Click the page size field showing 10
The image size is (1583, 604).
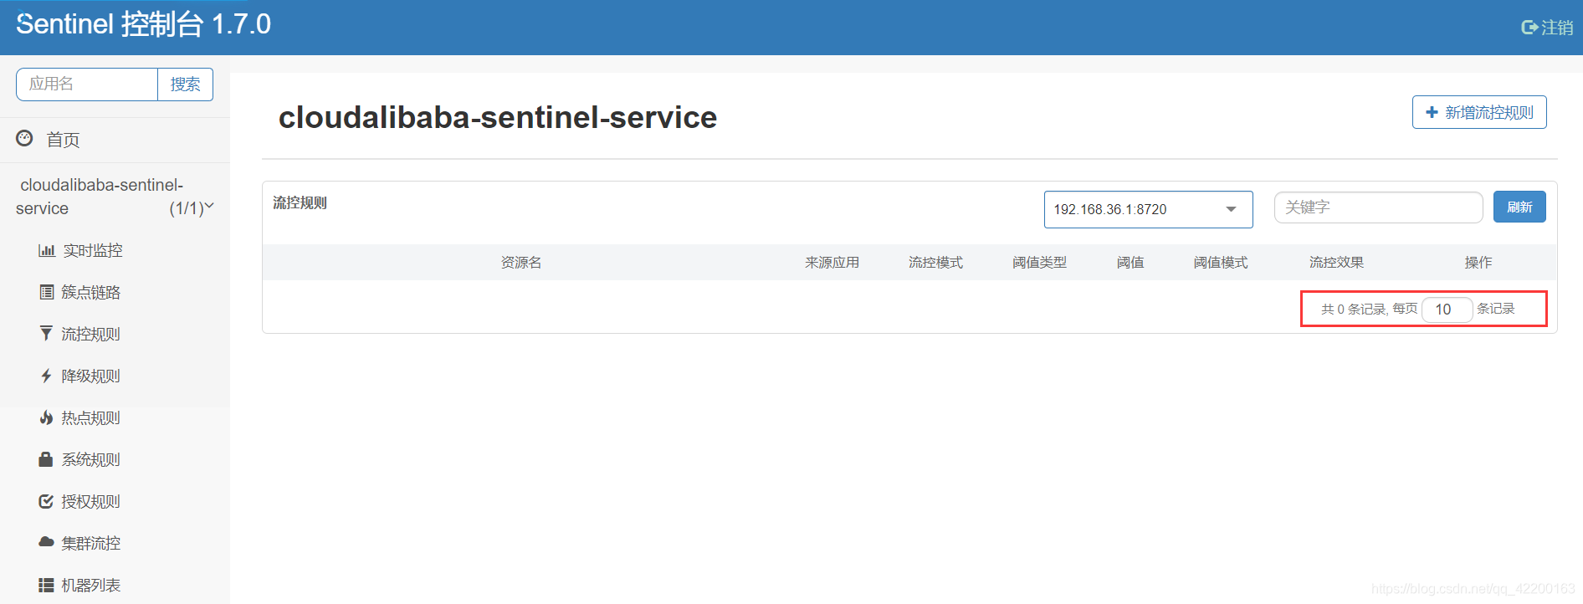click(x=1447, y=310)
